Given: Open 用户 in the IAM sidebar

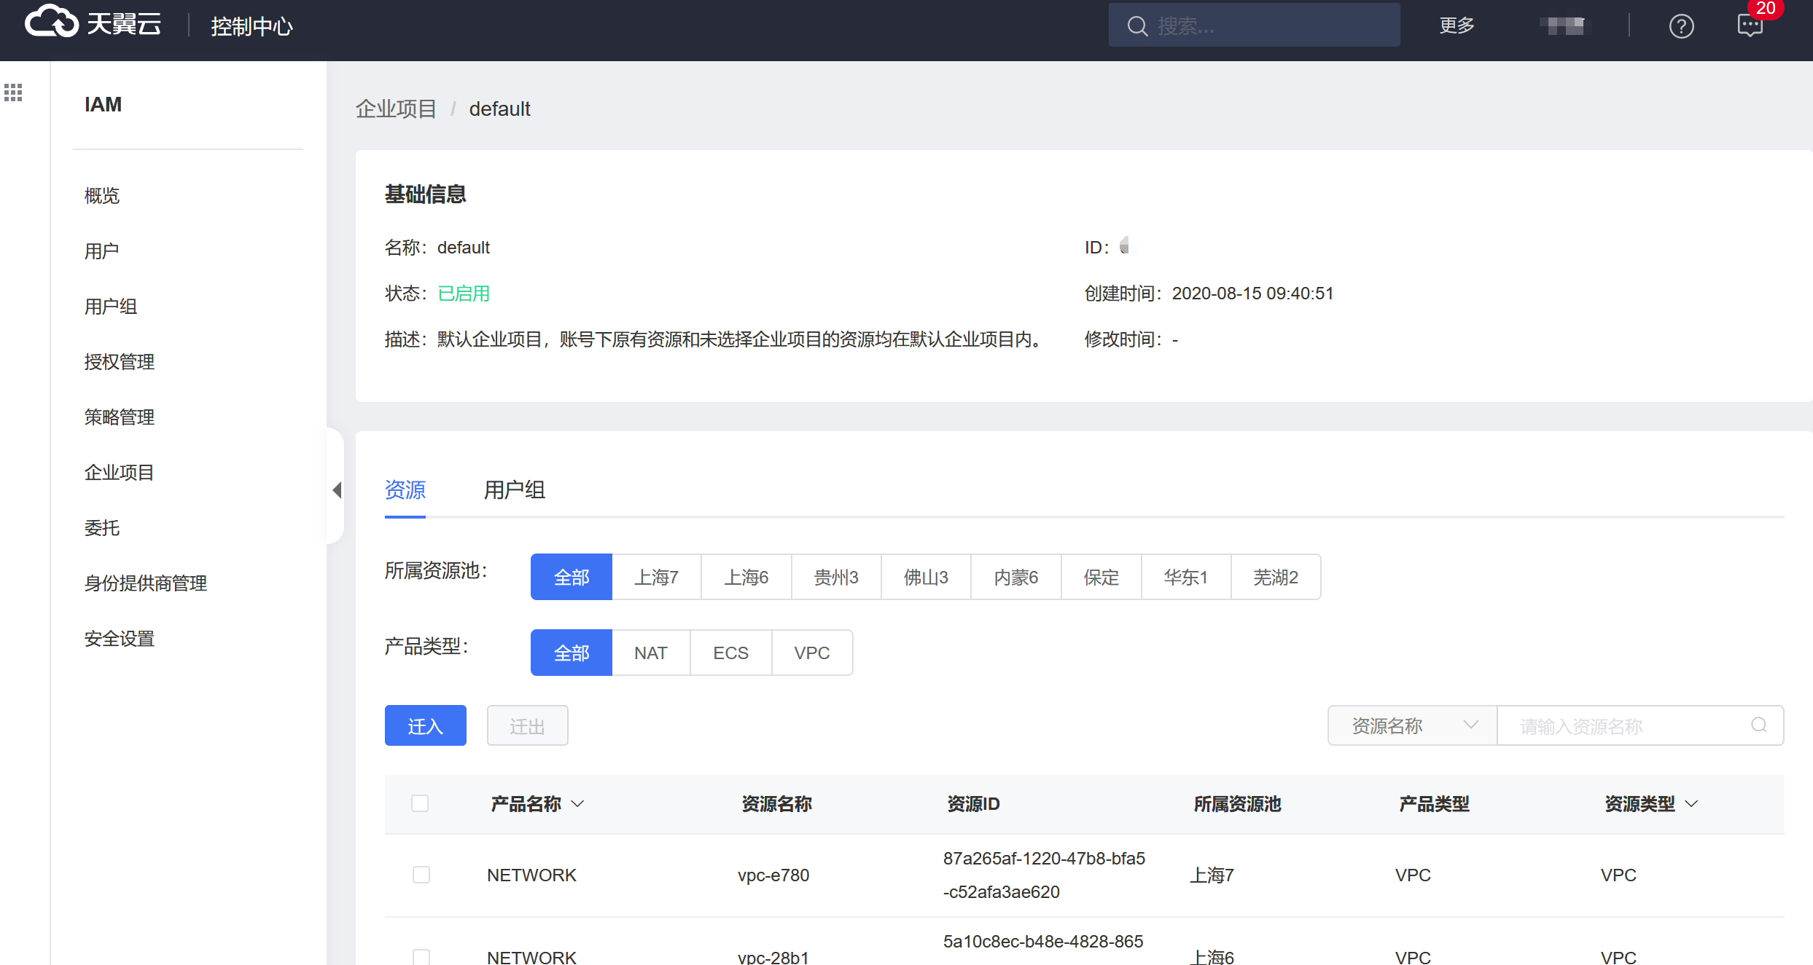Looking at the screenshot, I should coord(102,251).
